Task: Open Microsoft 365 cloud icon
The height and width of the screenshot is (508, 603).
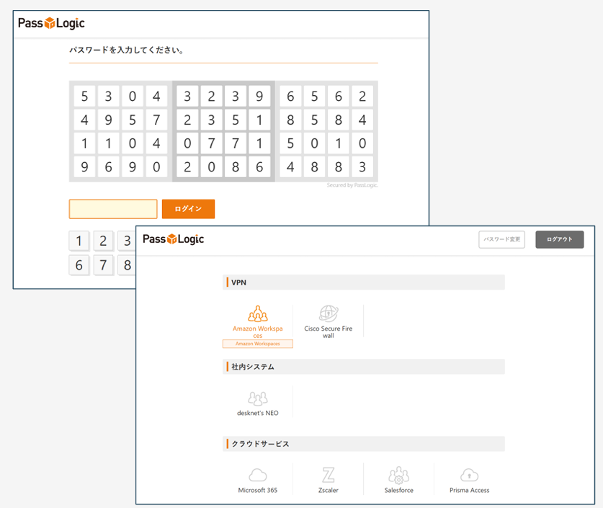Action: point(258,476)
